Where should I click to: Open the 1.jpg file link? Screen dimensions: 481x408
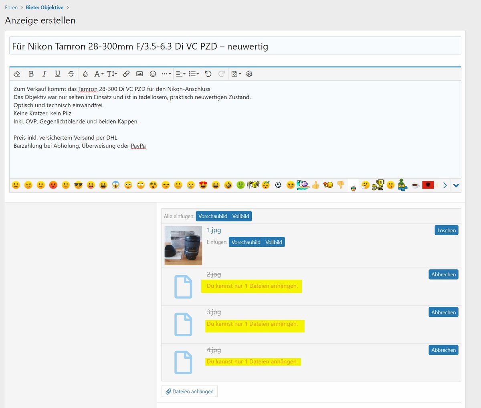pos(214,230)
